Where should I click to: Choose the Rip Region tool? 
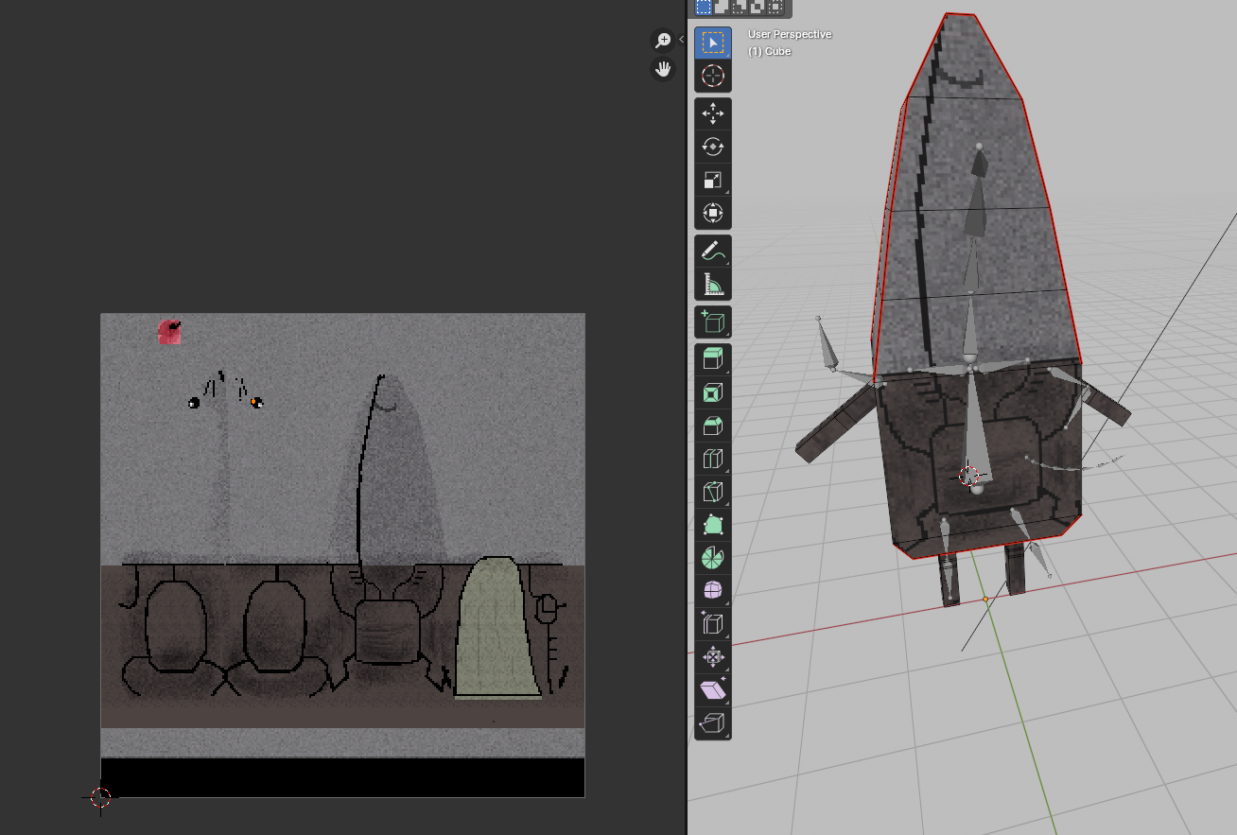713,723
